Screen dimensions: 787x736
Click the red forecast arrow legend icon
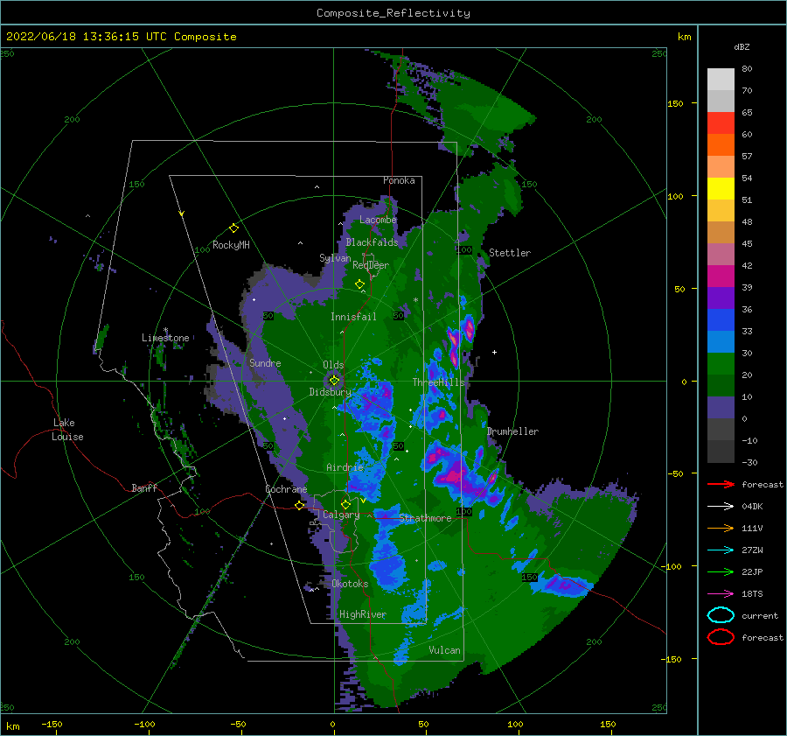pyautogui.click(x=721, y=484)
